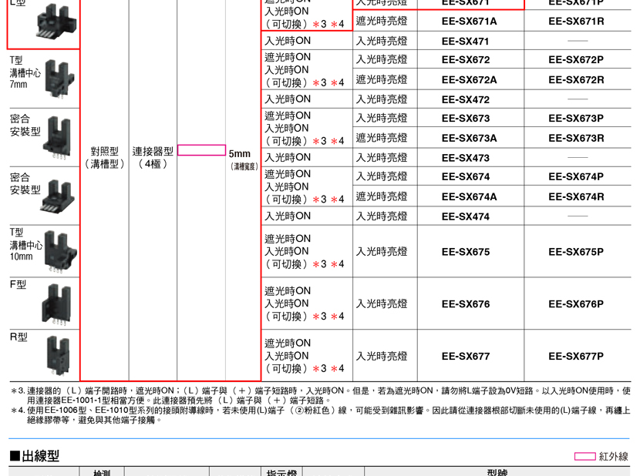
Task: Click 入光時ON in the EE-SX473 row
Action: point(288,157)
